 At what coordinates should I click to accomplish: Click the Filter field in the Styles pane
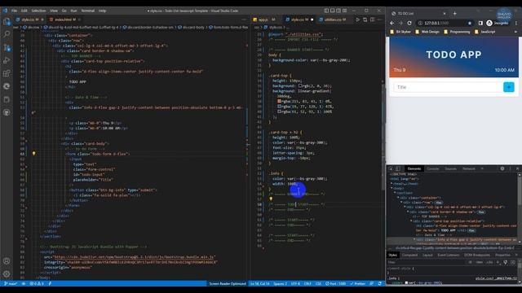coord(427,262)
